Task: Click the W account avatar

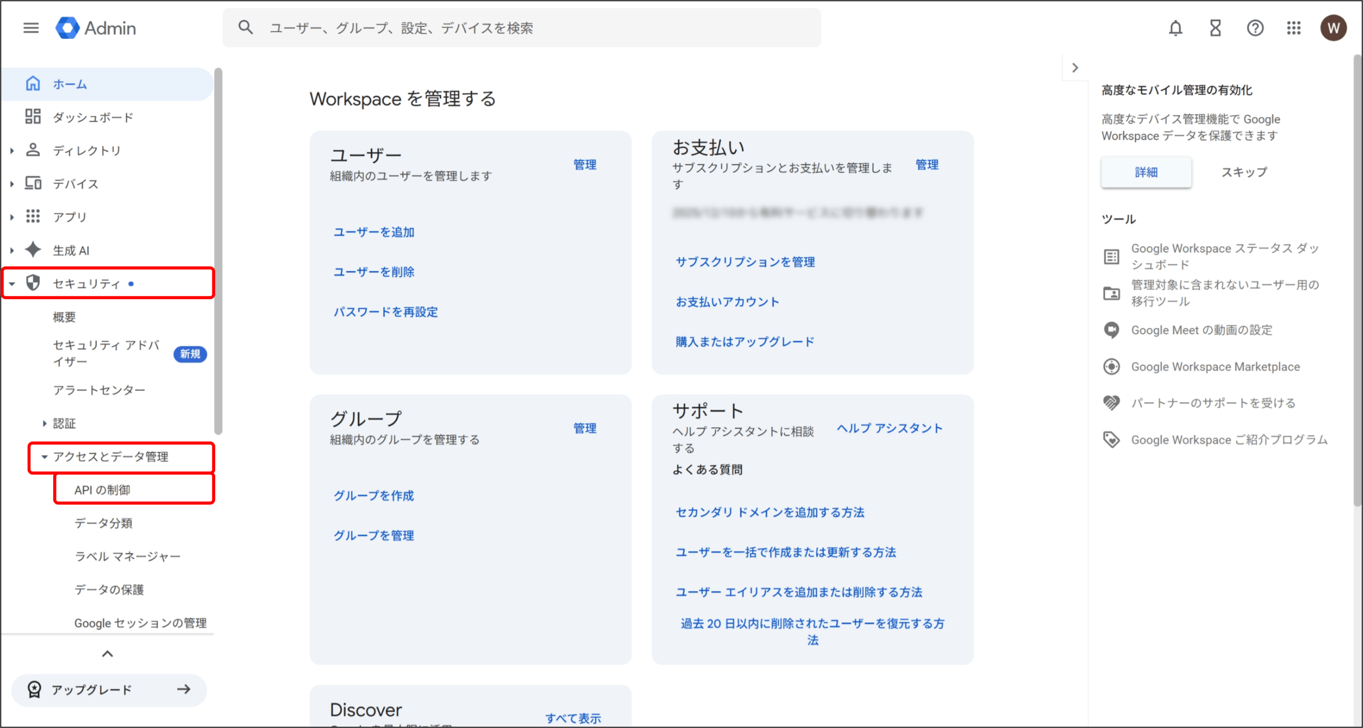Action: 1333,28
